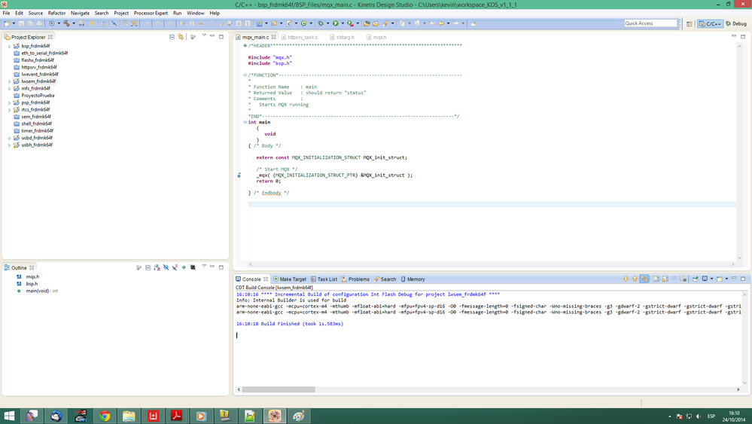Open the Processor Expert menu
The height and width of the screenshot is (424, 752).
tap(151, 13)
